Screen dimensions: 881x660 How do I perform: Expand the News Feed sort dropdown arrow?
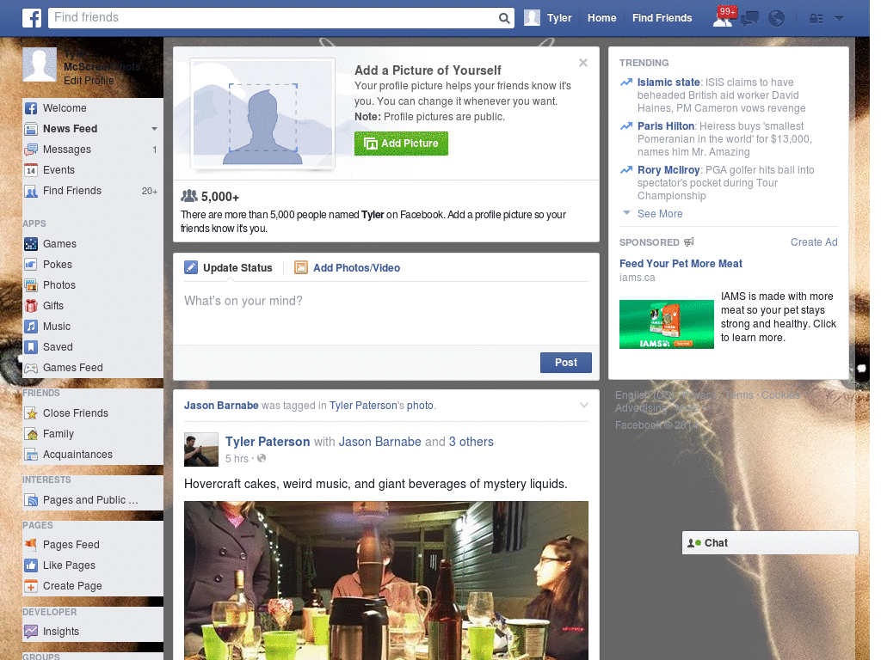coord(154,129)
